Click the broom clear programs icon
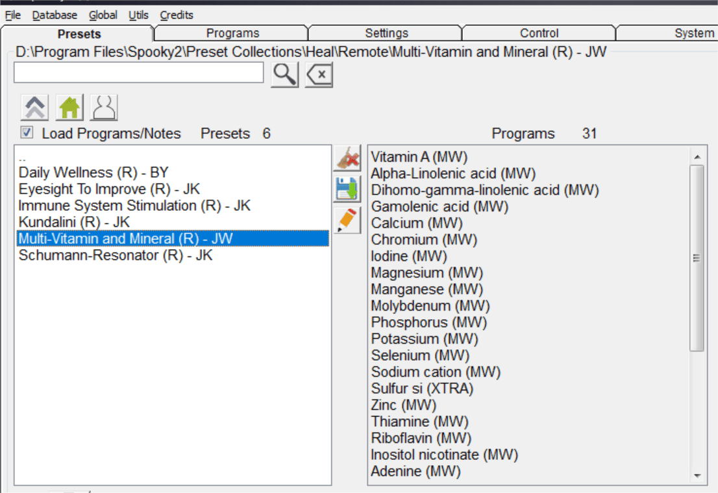 tap(347, 158)
